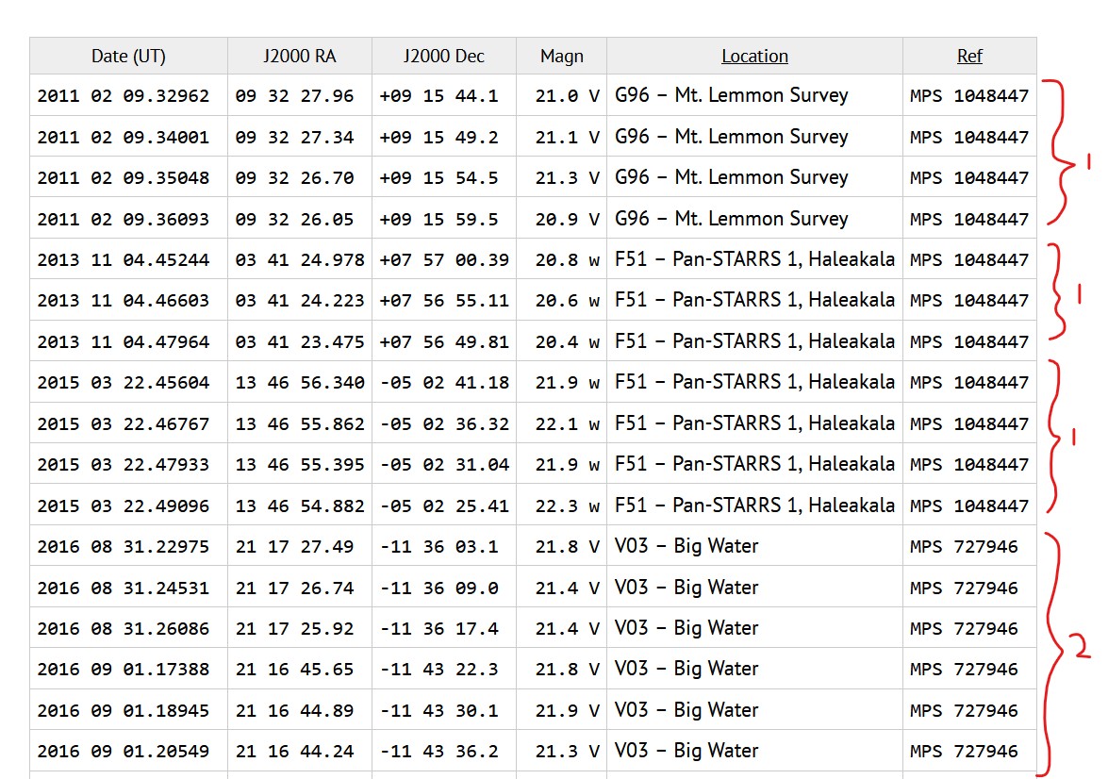
Task: Click the J2000 Dec column header
Action: 443,57
